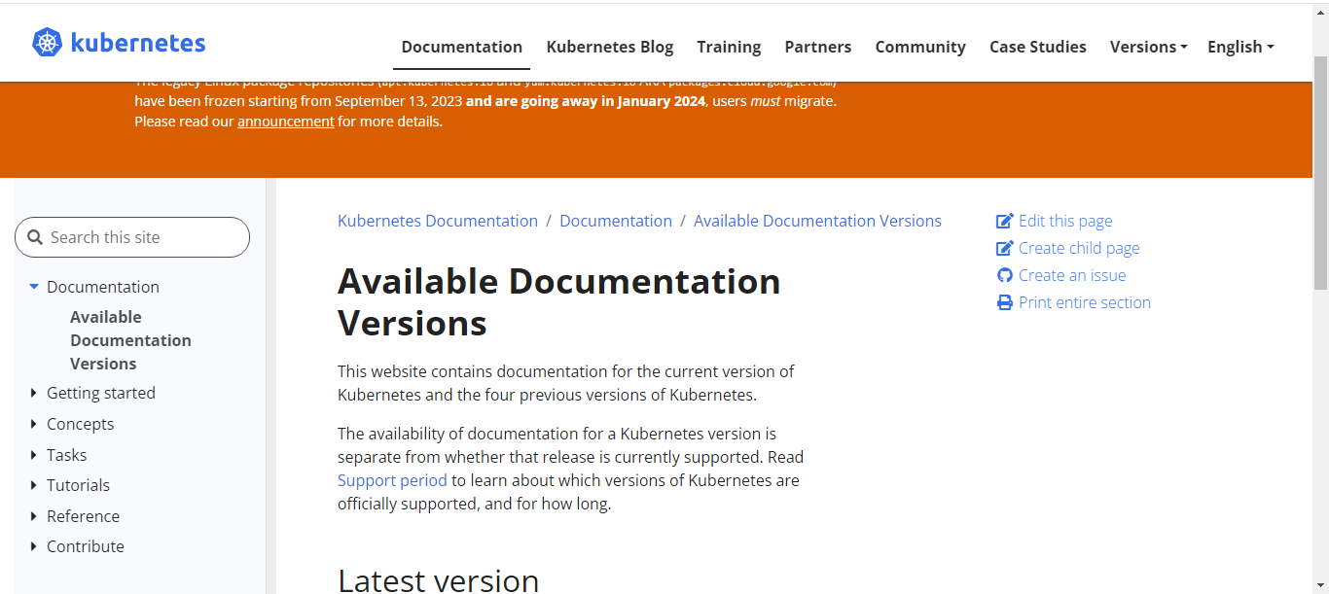The width and height of the screenshot is (1329, 594).
Task: Expand the Getting started section arrow
Action: point(34,393)
